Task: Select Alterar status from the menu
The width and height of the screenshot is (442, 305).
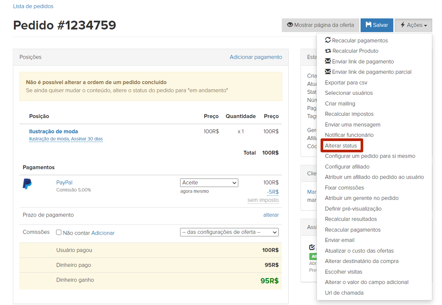Action: (341, 146)
